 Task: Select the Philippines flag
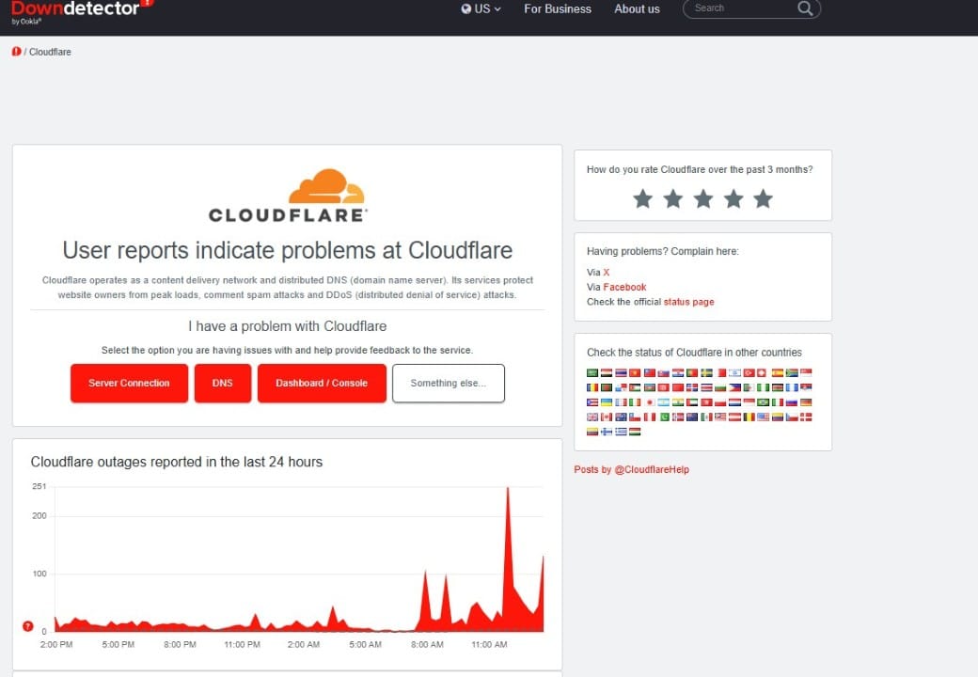pyautogui.click(x=734, y=387)
